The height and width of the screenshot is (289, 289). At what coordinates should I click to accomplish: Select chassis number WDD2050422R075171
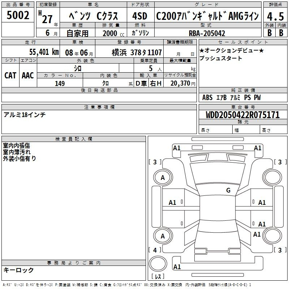coord(243,115)
